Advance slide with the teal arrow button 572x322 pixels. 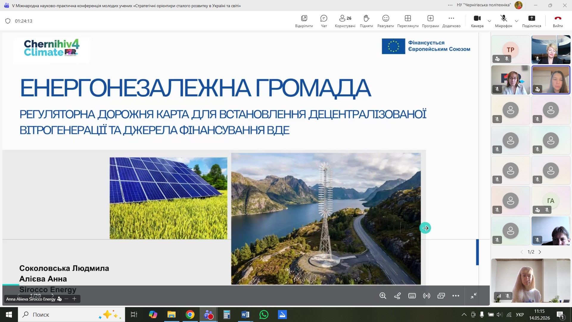pos(425,228)
